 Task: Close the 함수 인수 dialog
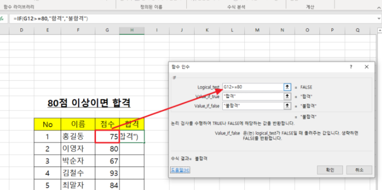click(x=366, y=67)
